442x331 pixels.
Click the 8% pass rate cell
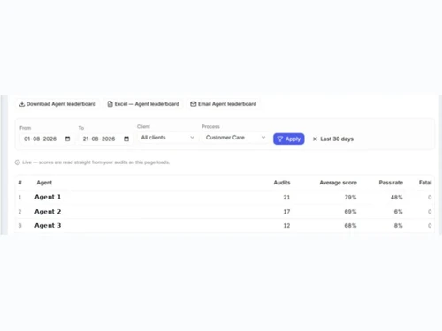pos(399,226)
